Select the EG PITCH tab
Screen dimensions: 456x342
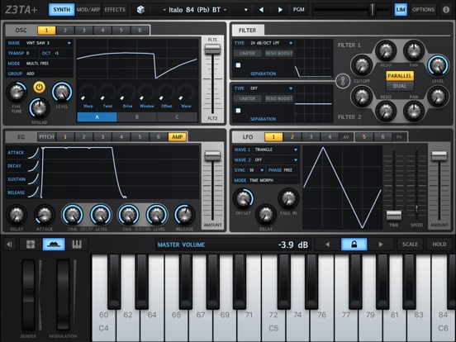tap(46, 137)
